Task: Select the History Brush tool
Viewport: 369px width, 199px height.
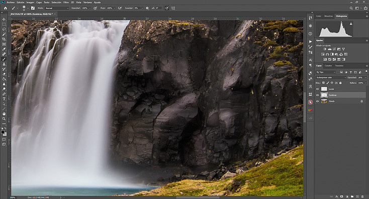Action: coord(4,69)
